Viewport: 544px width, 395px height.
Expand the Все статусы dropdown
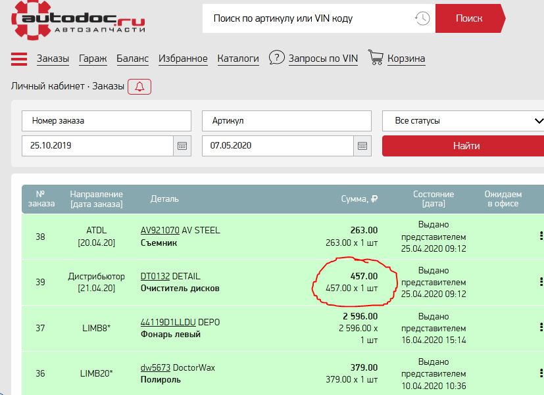(463, 121)
